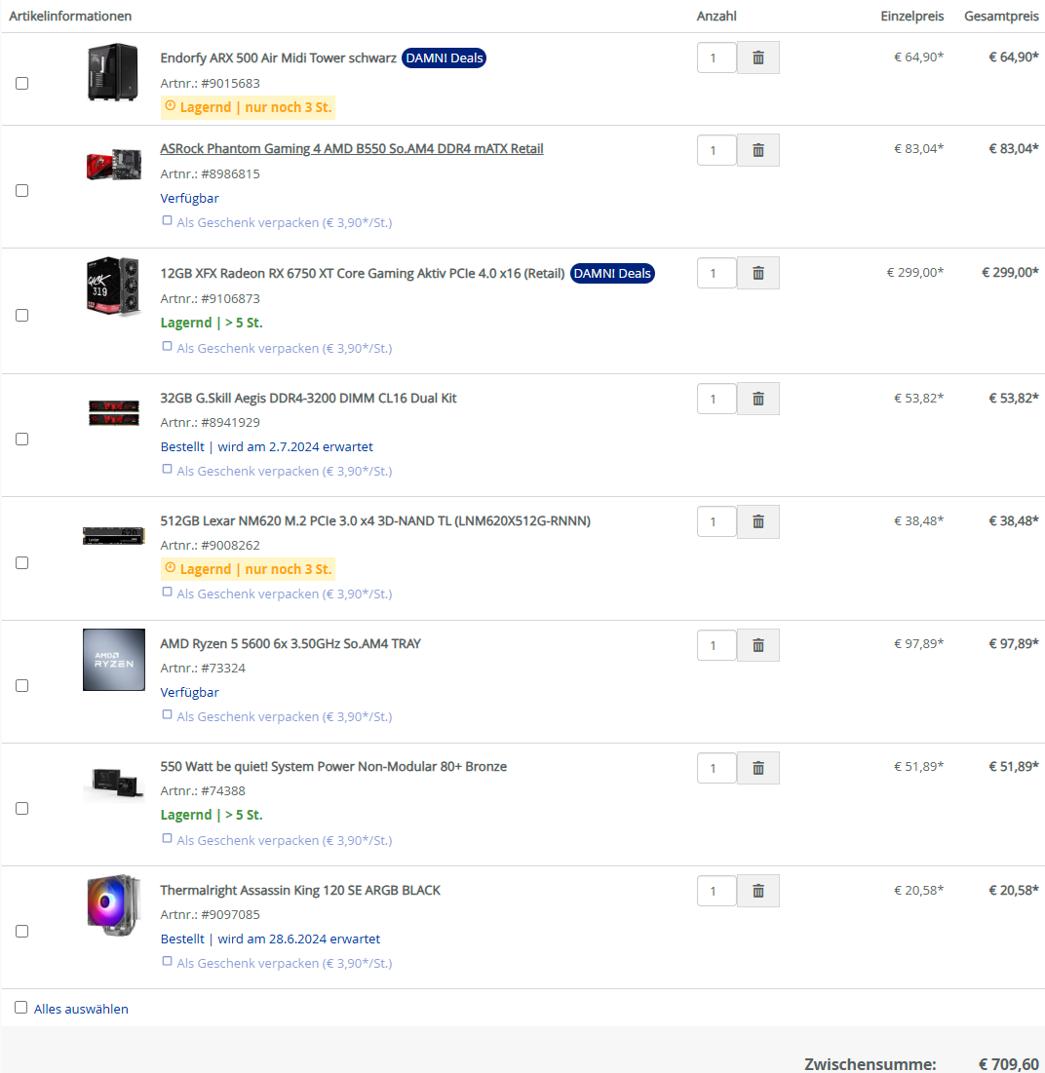Tick the Thermalright Assassin King row checkbox
Image resolution: width=1045 pixels, height=1073 pixels.
21,931
